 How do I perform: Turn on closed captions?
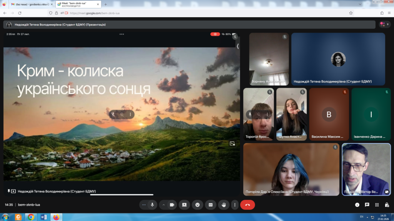pyautogui.click(x=210, y=205)
